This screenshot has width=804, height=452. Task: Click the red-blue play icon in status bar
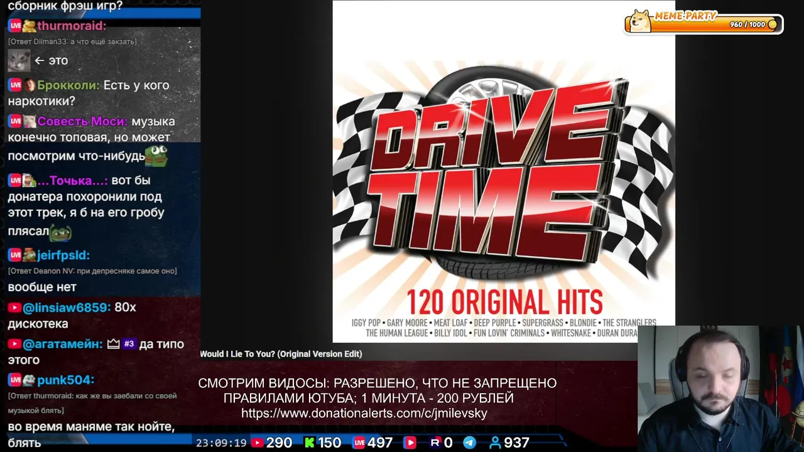pyautogui.click(x=410, y=443)
